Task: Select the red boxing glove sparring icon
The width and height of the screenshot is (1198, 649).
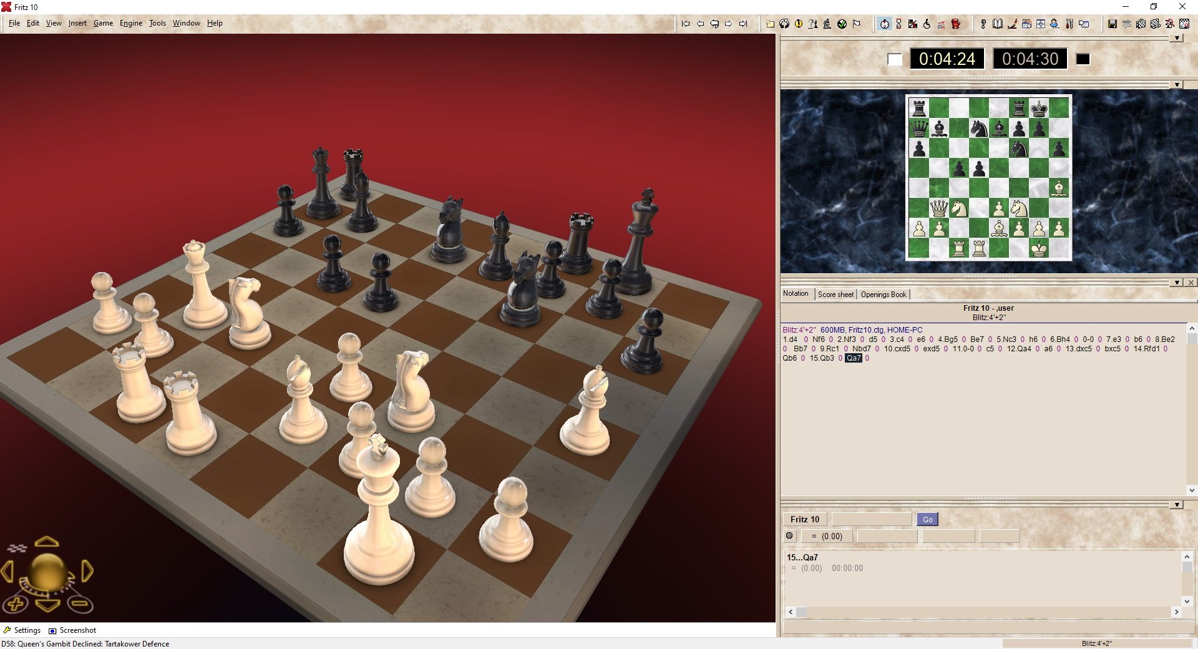Action: [956, 24]
